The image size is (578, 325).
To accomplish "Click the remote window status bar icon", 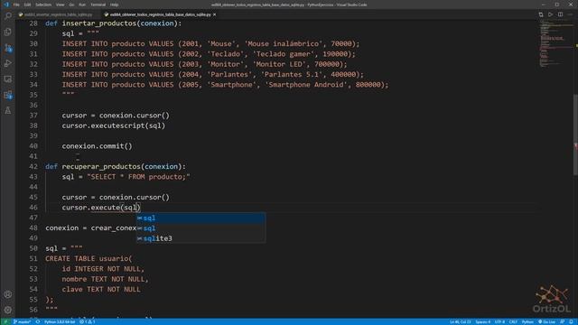I will 5,321.
